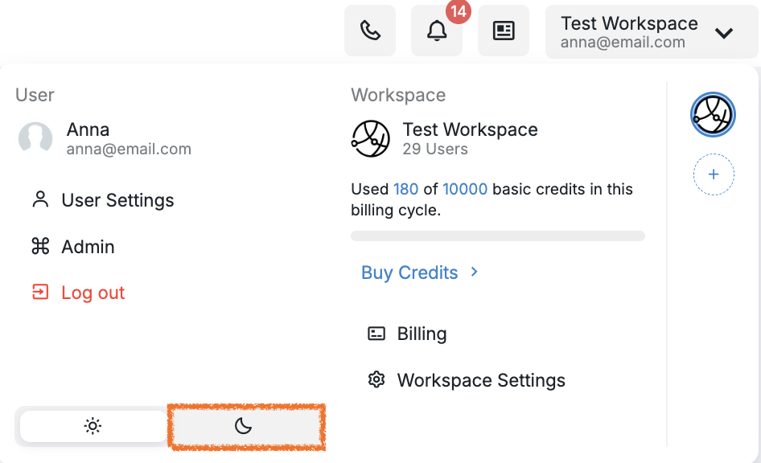This screenshot has width=761, height=463.
Task: Toggle the Test Workspace account menu
Action: [652, 32]
